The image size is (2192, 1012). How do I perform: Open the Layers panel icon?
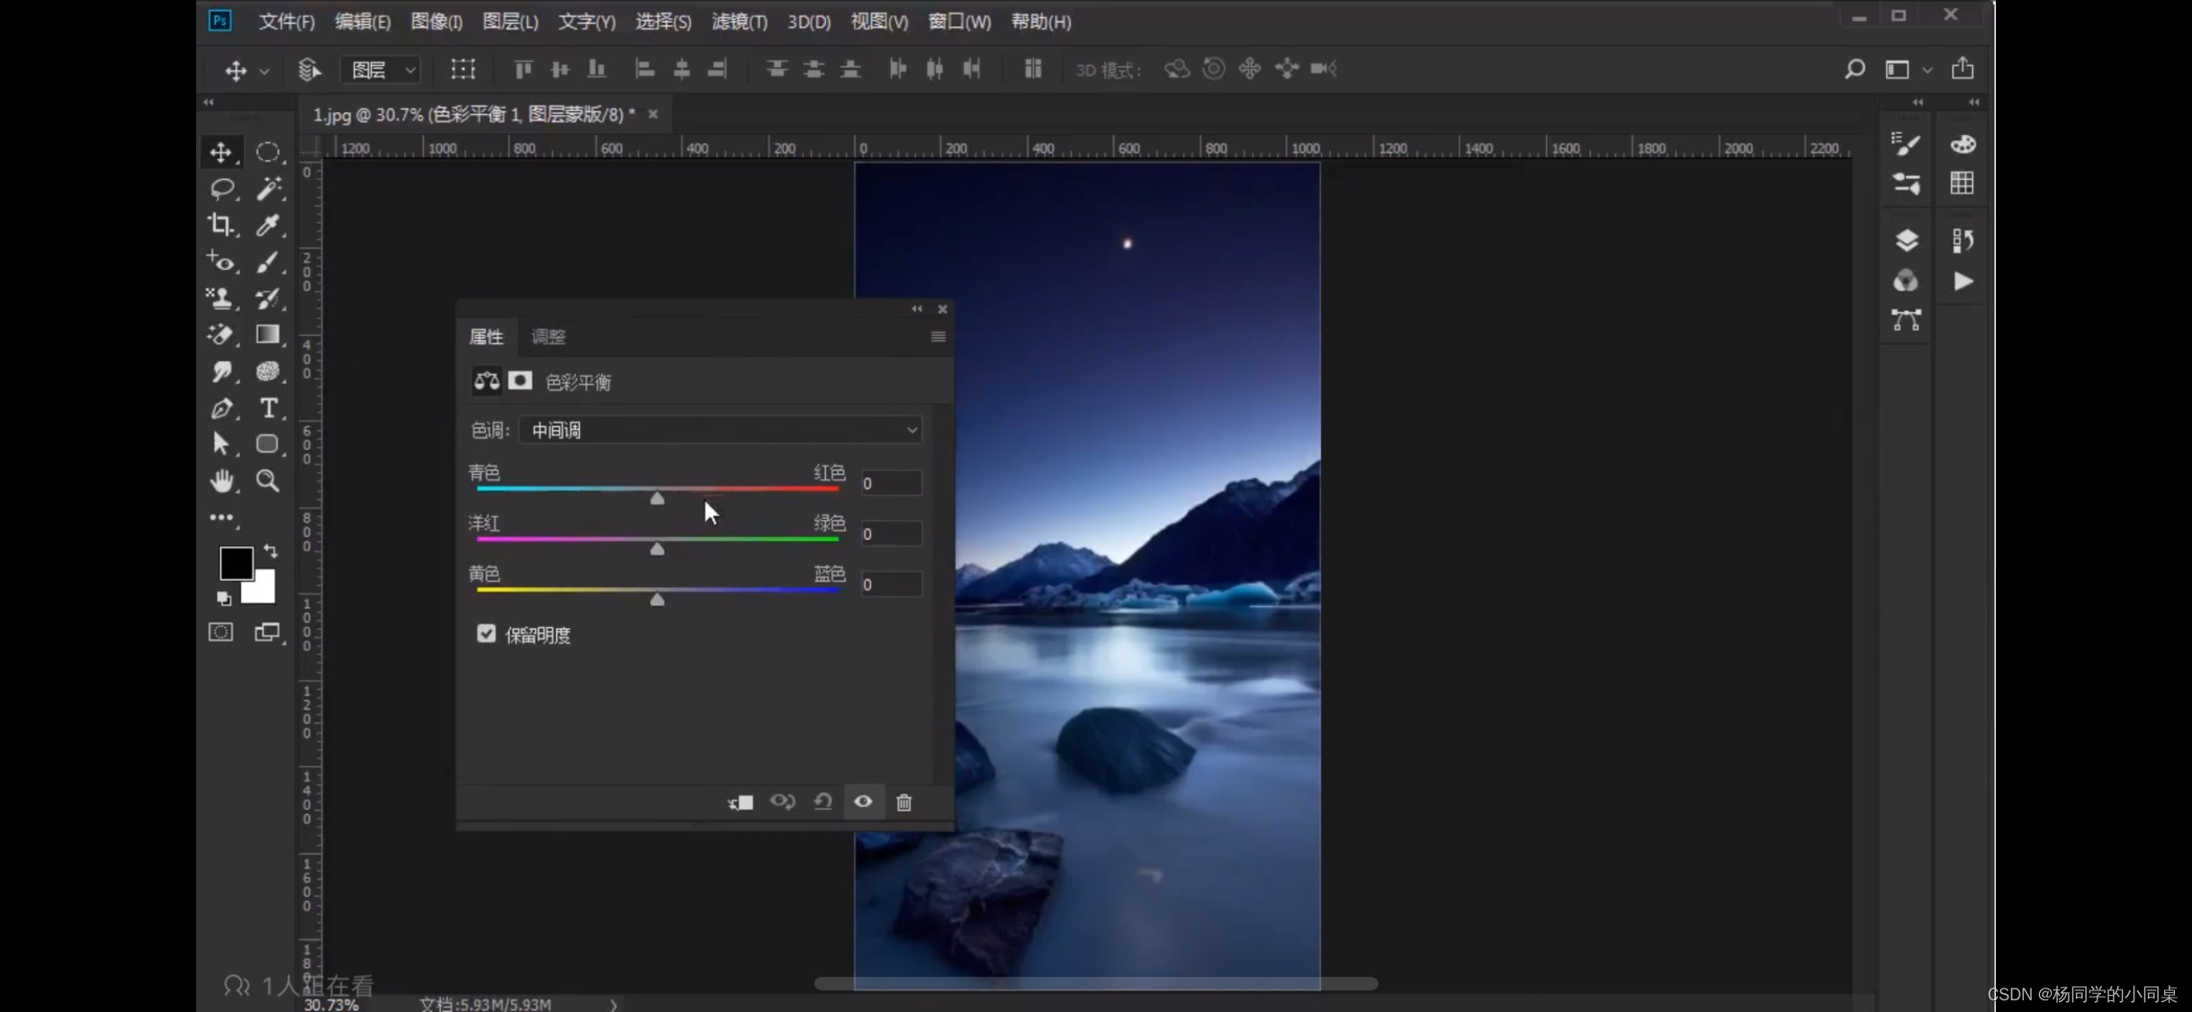click(x=1906, y=241)
